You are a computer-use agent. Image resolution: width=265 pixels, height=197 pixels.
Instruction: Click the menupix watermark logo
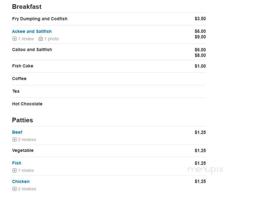[206, 170]
